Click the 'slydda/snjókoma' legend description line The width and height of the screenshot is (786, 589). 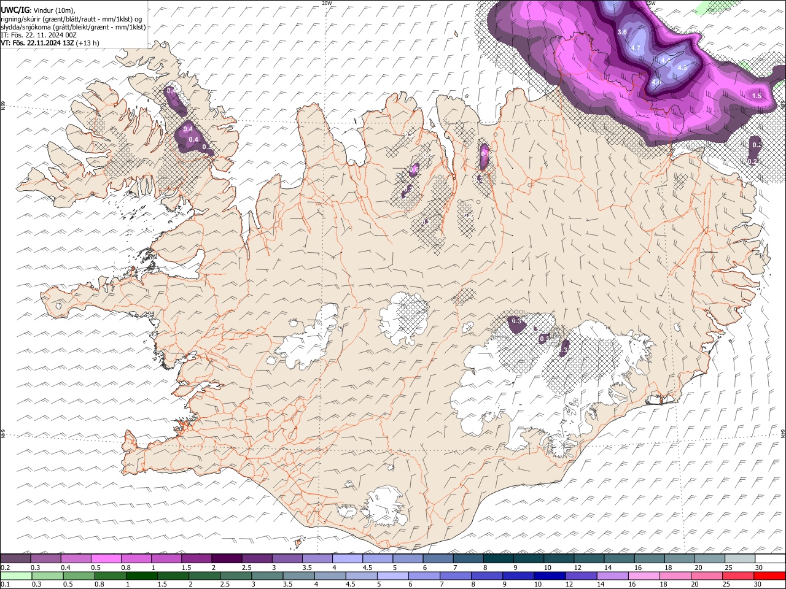click(73, 27)
